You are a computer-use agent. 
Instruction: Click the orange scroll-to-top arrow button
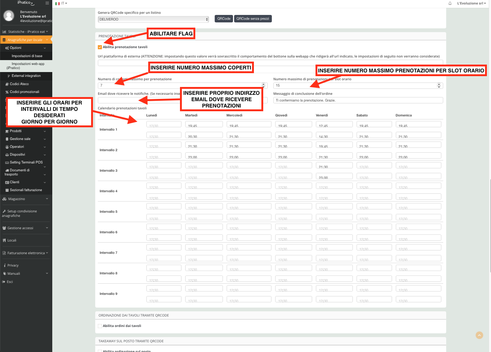(479, 335)
